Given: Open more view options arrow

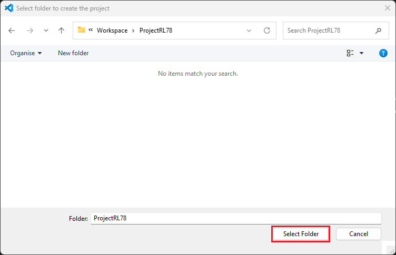Looking at the screenshot, I should point(361,53).
